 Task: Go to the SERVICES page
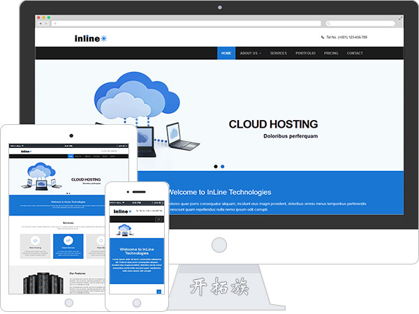click(278, 53)
